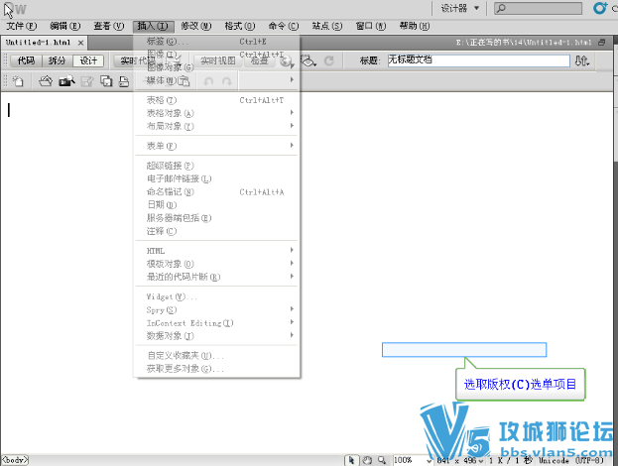Screen dimensions: 618x466
Task: Select 电子邮件链接(L) menu entry
Action: click(216, 178)
